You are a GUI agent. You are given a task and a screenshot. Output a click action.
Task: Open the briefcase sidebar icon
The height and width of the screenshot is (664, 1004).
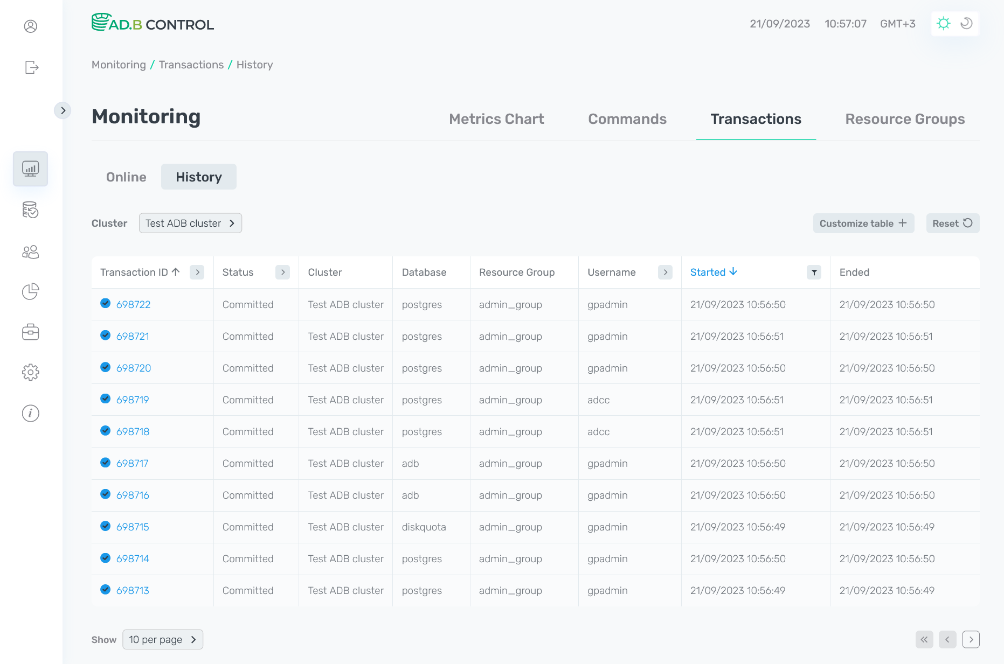point(30,332)
